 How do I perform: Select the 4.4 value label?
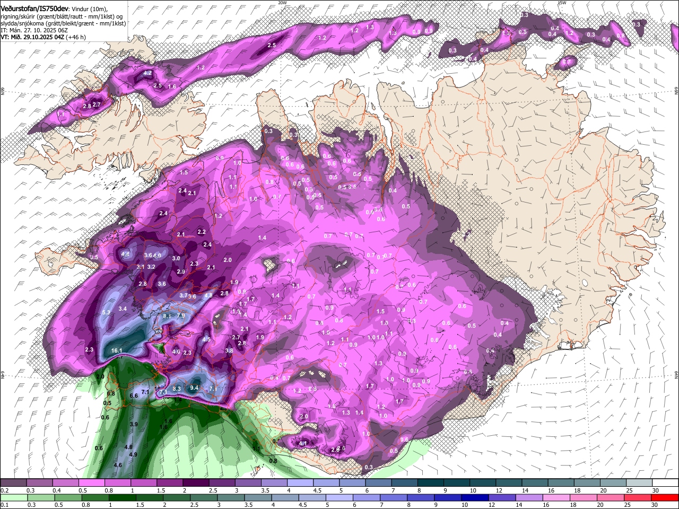click(x=126, y=254)
